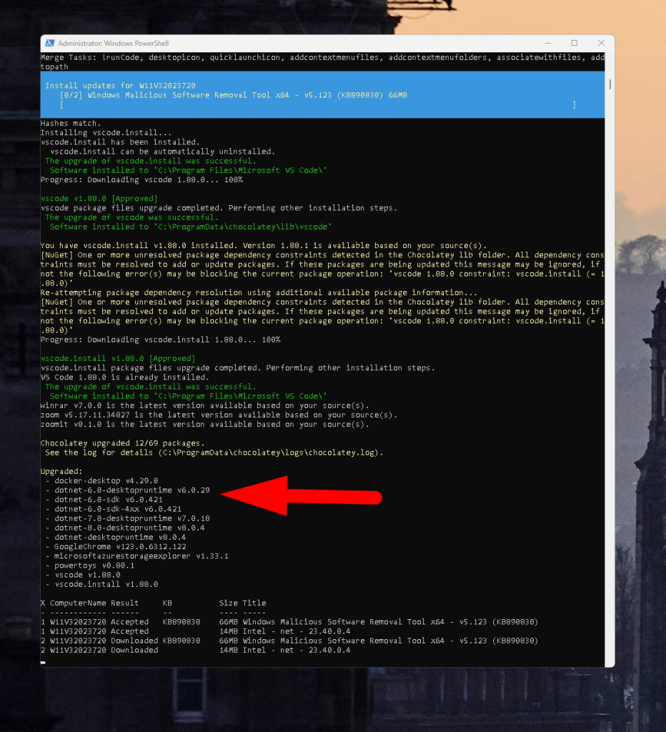Click the PowerShell icon in the title bar
The width and height of the screenshot is (666, 732).
point(49,43)
